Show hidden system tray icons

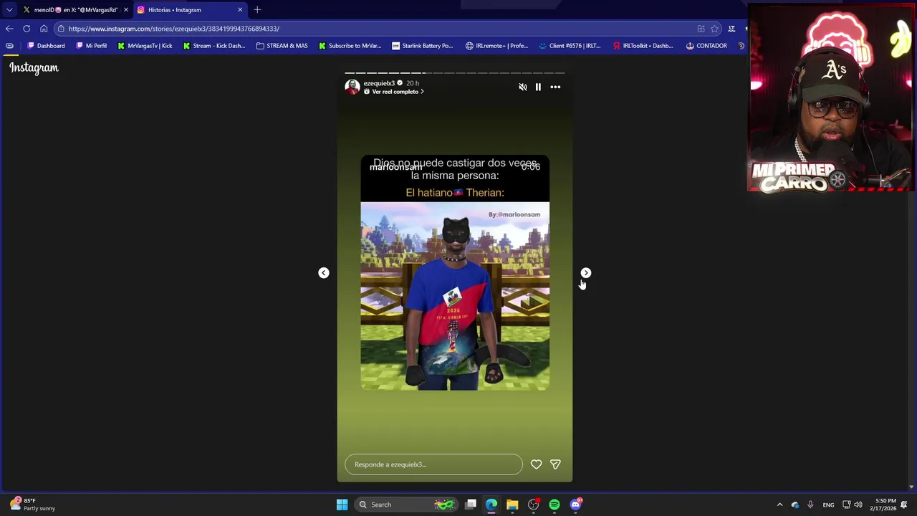(x=779, y=505)
